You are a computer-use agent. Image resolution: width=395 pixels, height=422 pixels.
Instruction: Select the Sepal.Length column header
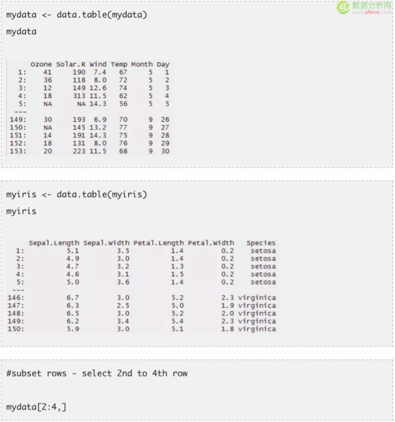click(x=54, y=243)
